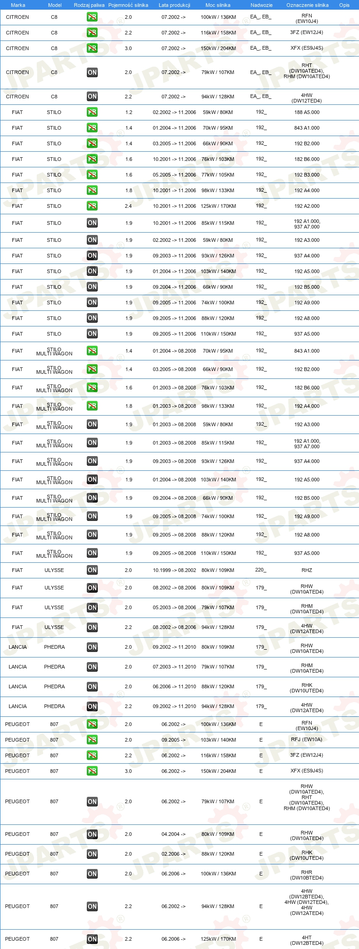Select the engine code cell 188 A5.000
Image resolution: width=359 pixels, height=949 pixels.
click(x=307, y=112)
